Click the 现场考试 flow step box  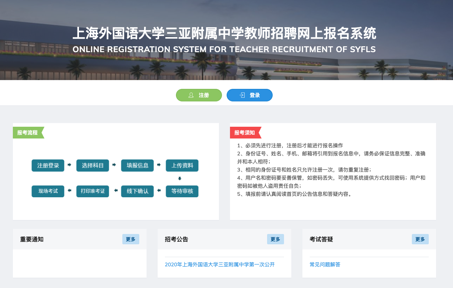tap(48, 191)
